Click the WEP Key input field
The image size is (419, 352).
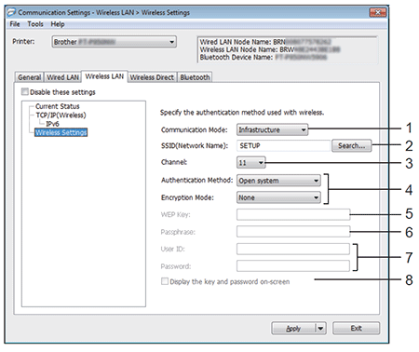293,214
